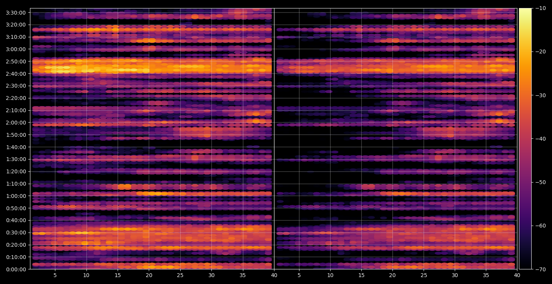Select the 3:00:00 tick label
This screenshot has width=552, height=284.
(x=16, y=49)
